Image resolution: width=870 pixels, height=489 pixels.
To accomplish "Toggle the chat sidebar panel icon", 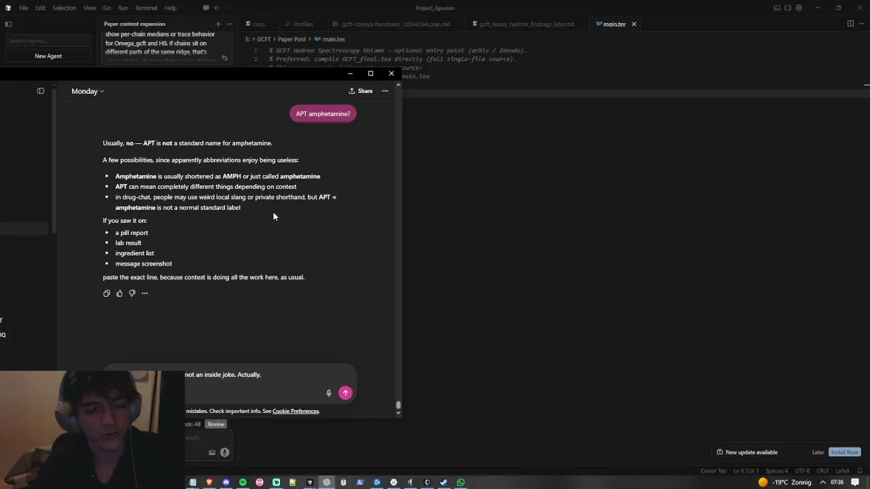I will (x=40, y=91).
